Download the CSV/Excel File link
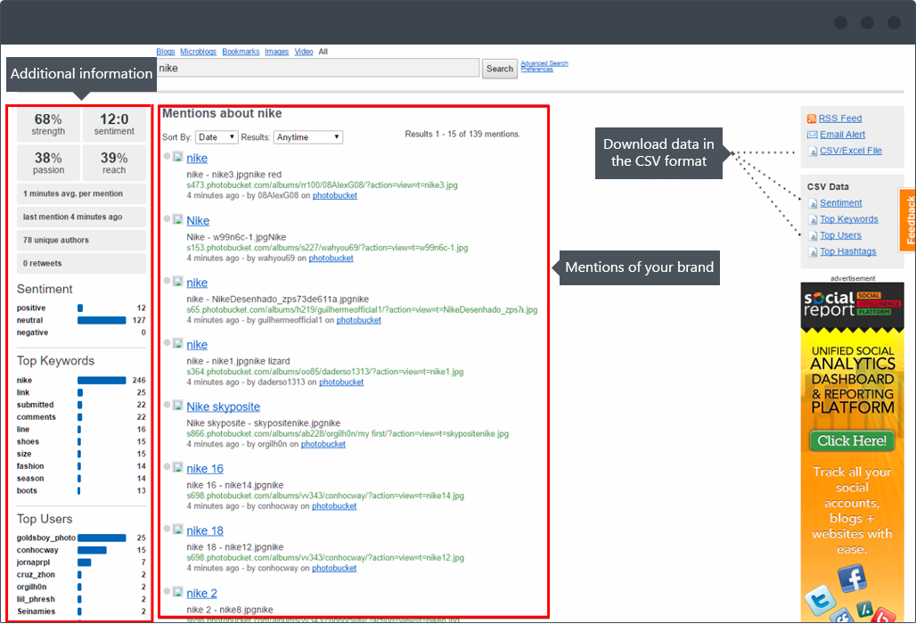Viewport: 916px width, 624px height. 851,151
